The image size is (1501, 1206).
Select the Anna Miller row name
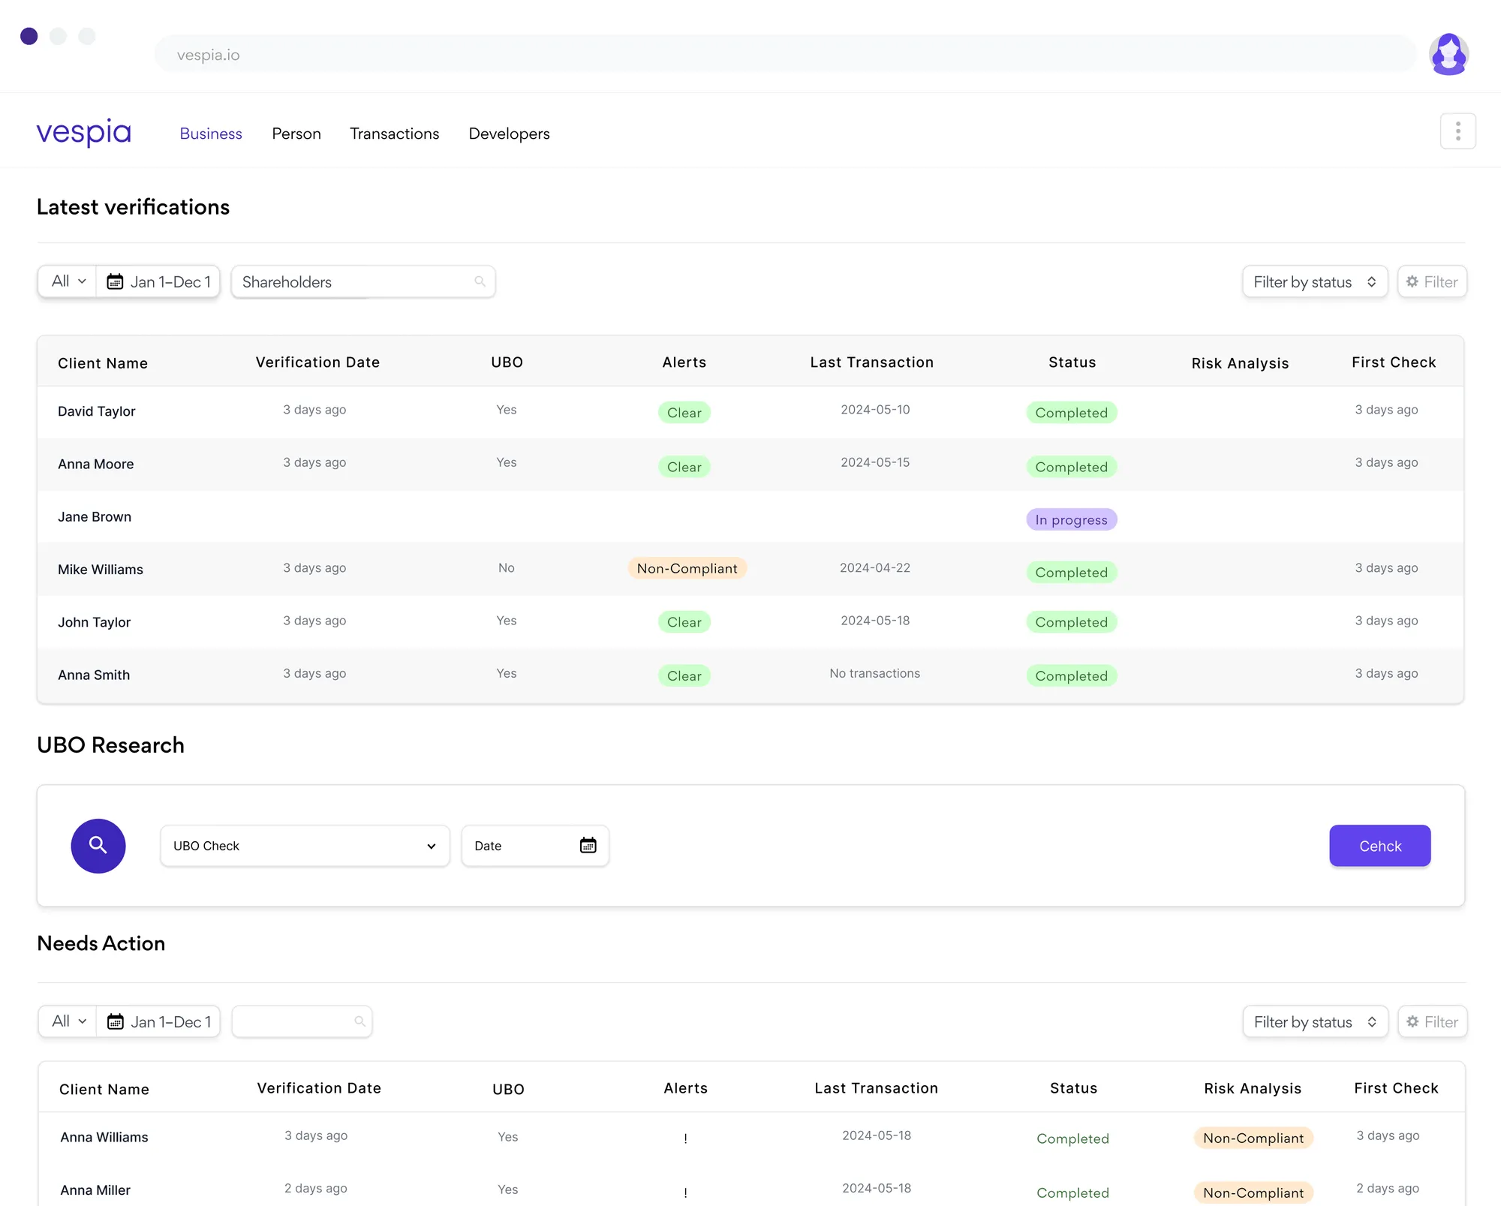tap(95, 1190)
